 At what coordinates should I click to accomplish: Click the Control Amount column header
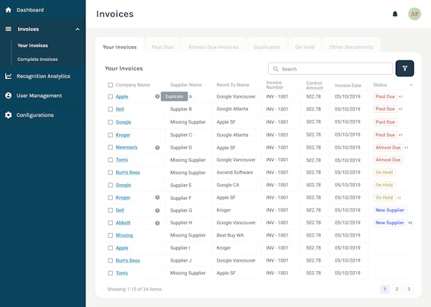click(x=315, y=86)
